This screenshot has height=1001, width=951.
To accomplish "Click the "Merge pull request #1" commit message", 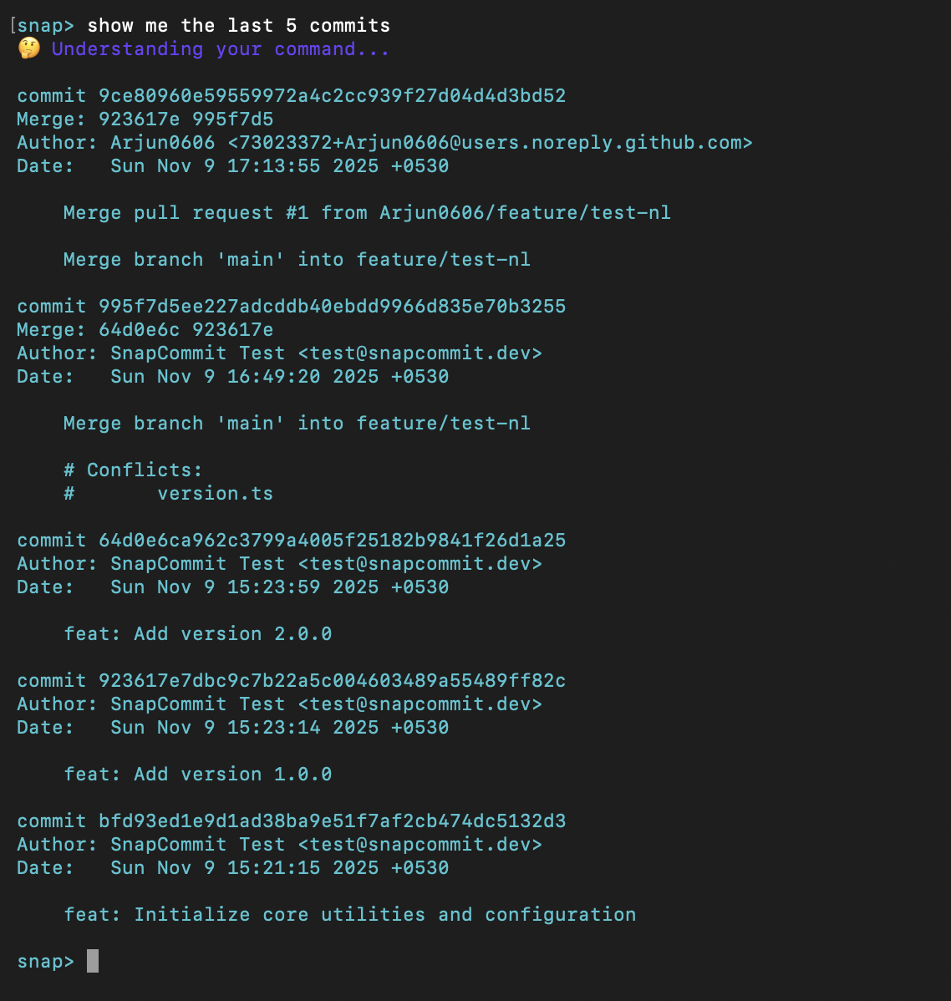I will (367, 212).
